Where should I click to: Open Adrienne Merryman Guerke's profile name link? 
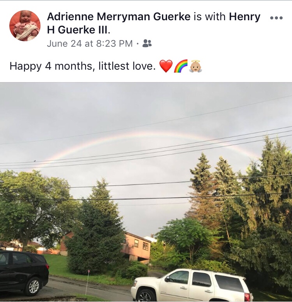tap(119, 16)
